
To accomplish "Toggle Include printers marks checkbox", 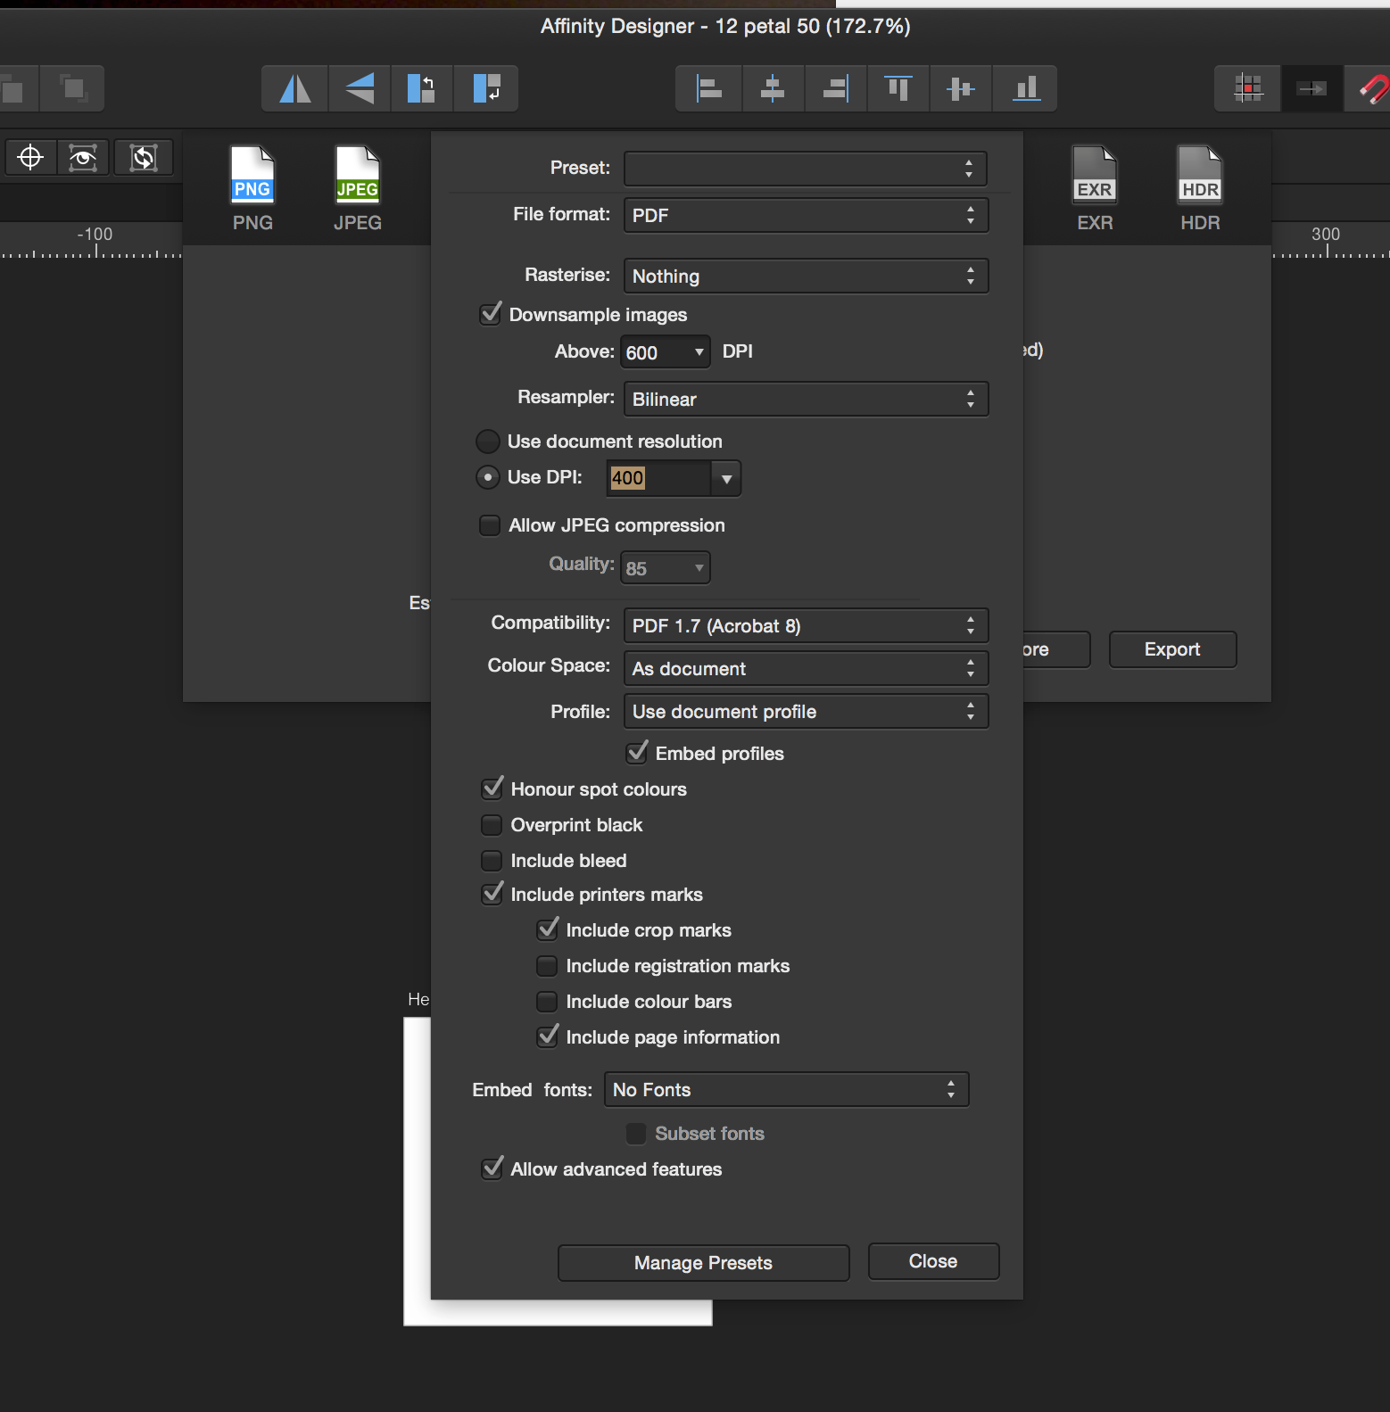I will point(492,894).
